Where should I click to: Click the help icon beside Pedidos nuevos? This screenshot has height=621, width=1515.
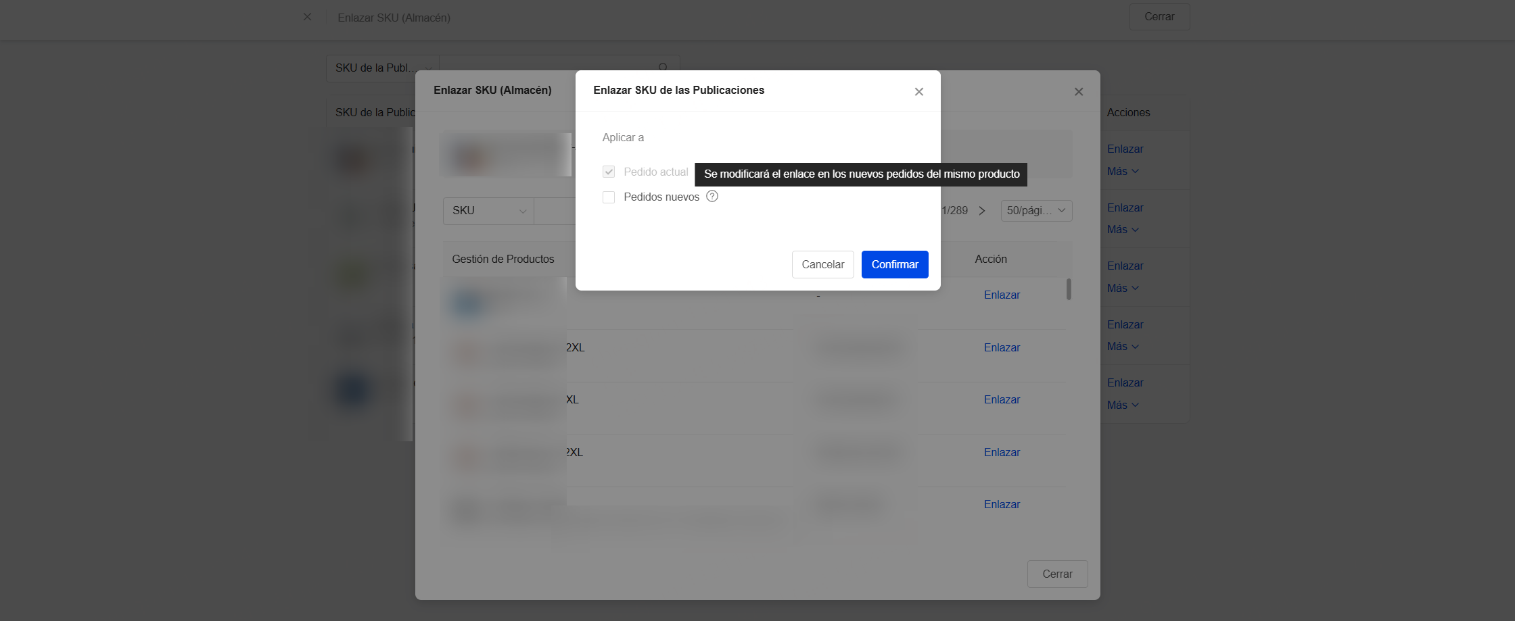pyautogui.click(x=712, y=197)
